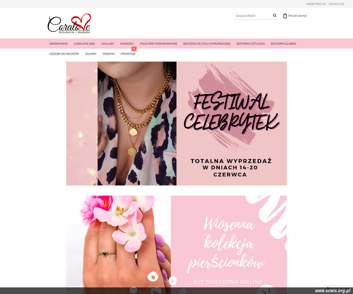
Task: Open the Biżuteria sztuczna category
Action: click(x=251, y=44)
